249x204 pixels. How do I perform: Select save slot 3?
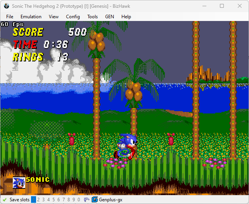click(43, 200)
